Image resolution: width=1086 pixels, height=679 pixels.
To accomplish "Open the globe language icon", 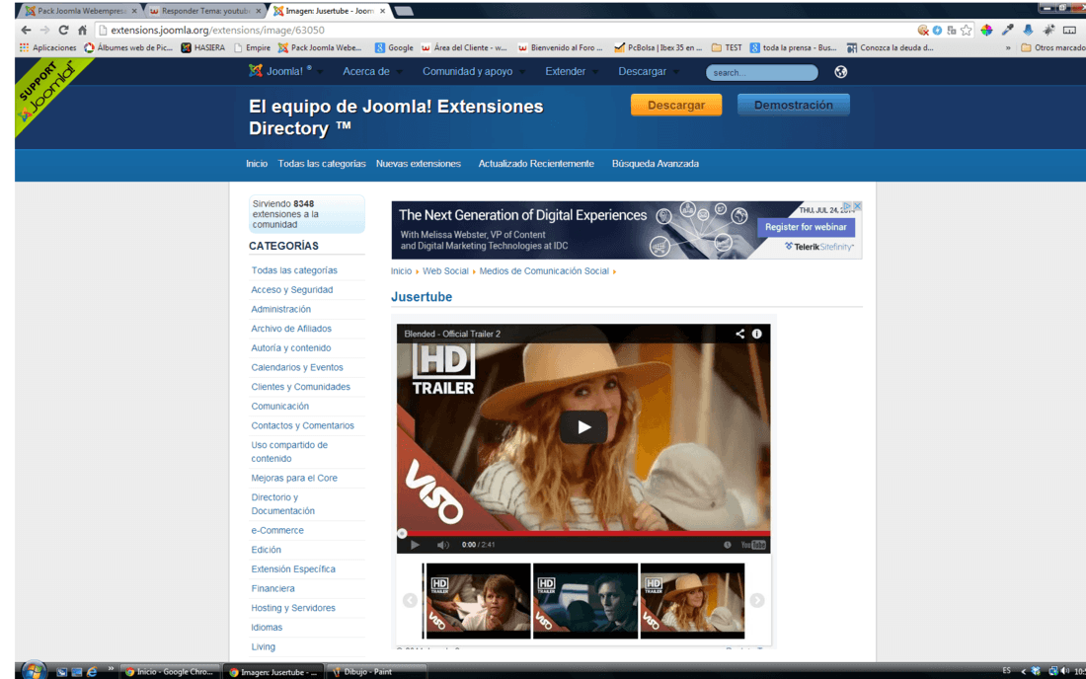I will pos(841,72).
